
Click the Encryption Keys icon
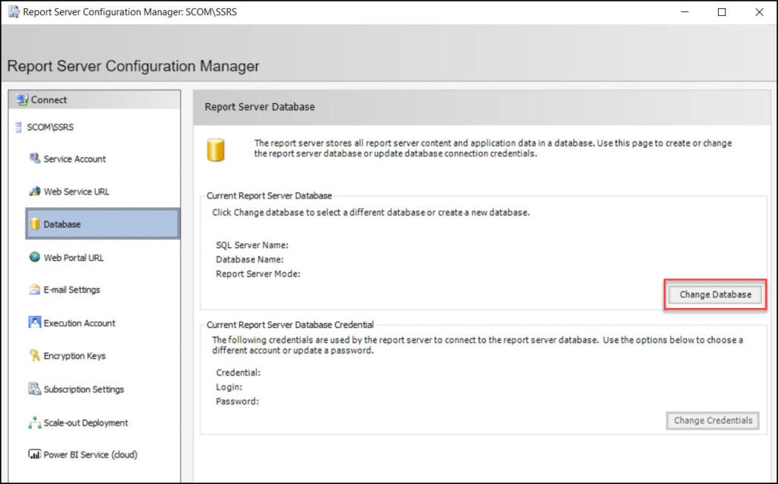34,355
